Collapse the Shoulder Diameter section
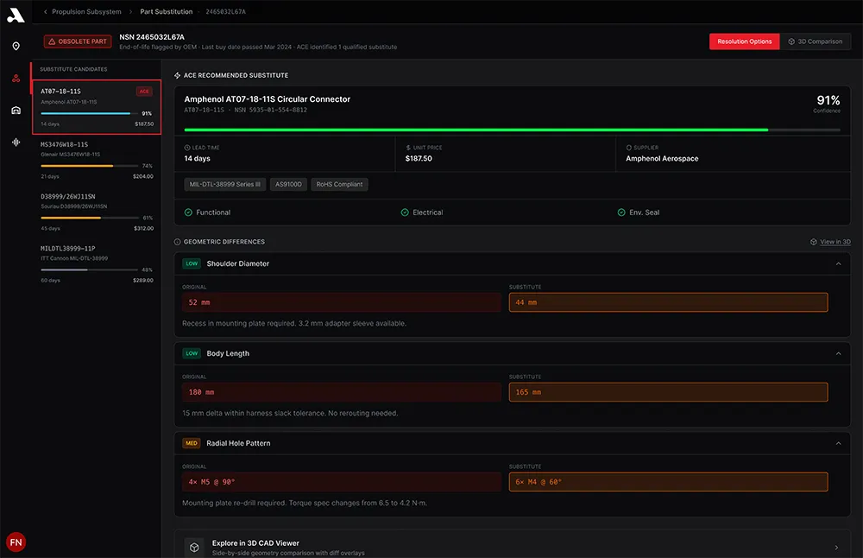 [x=838, y=263]
